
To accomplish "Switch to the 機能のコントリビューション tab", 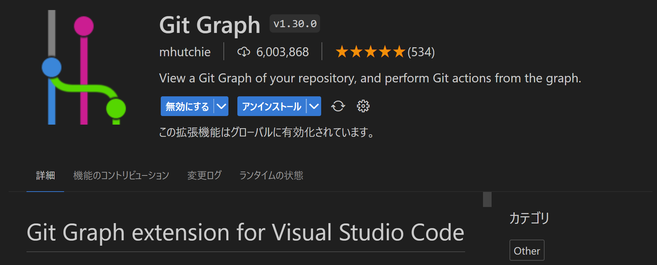I will [x=121, y=175].
